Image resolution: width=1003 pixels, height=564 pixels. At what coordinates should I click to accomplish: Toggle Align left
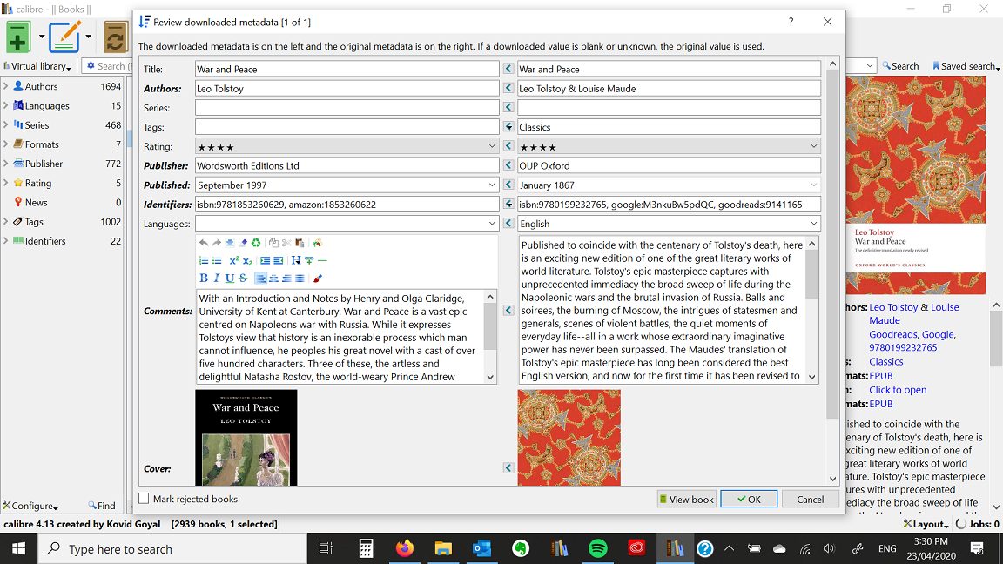pos(260,279)
